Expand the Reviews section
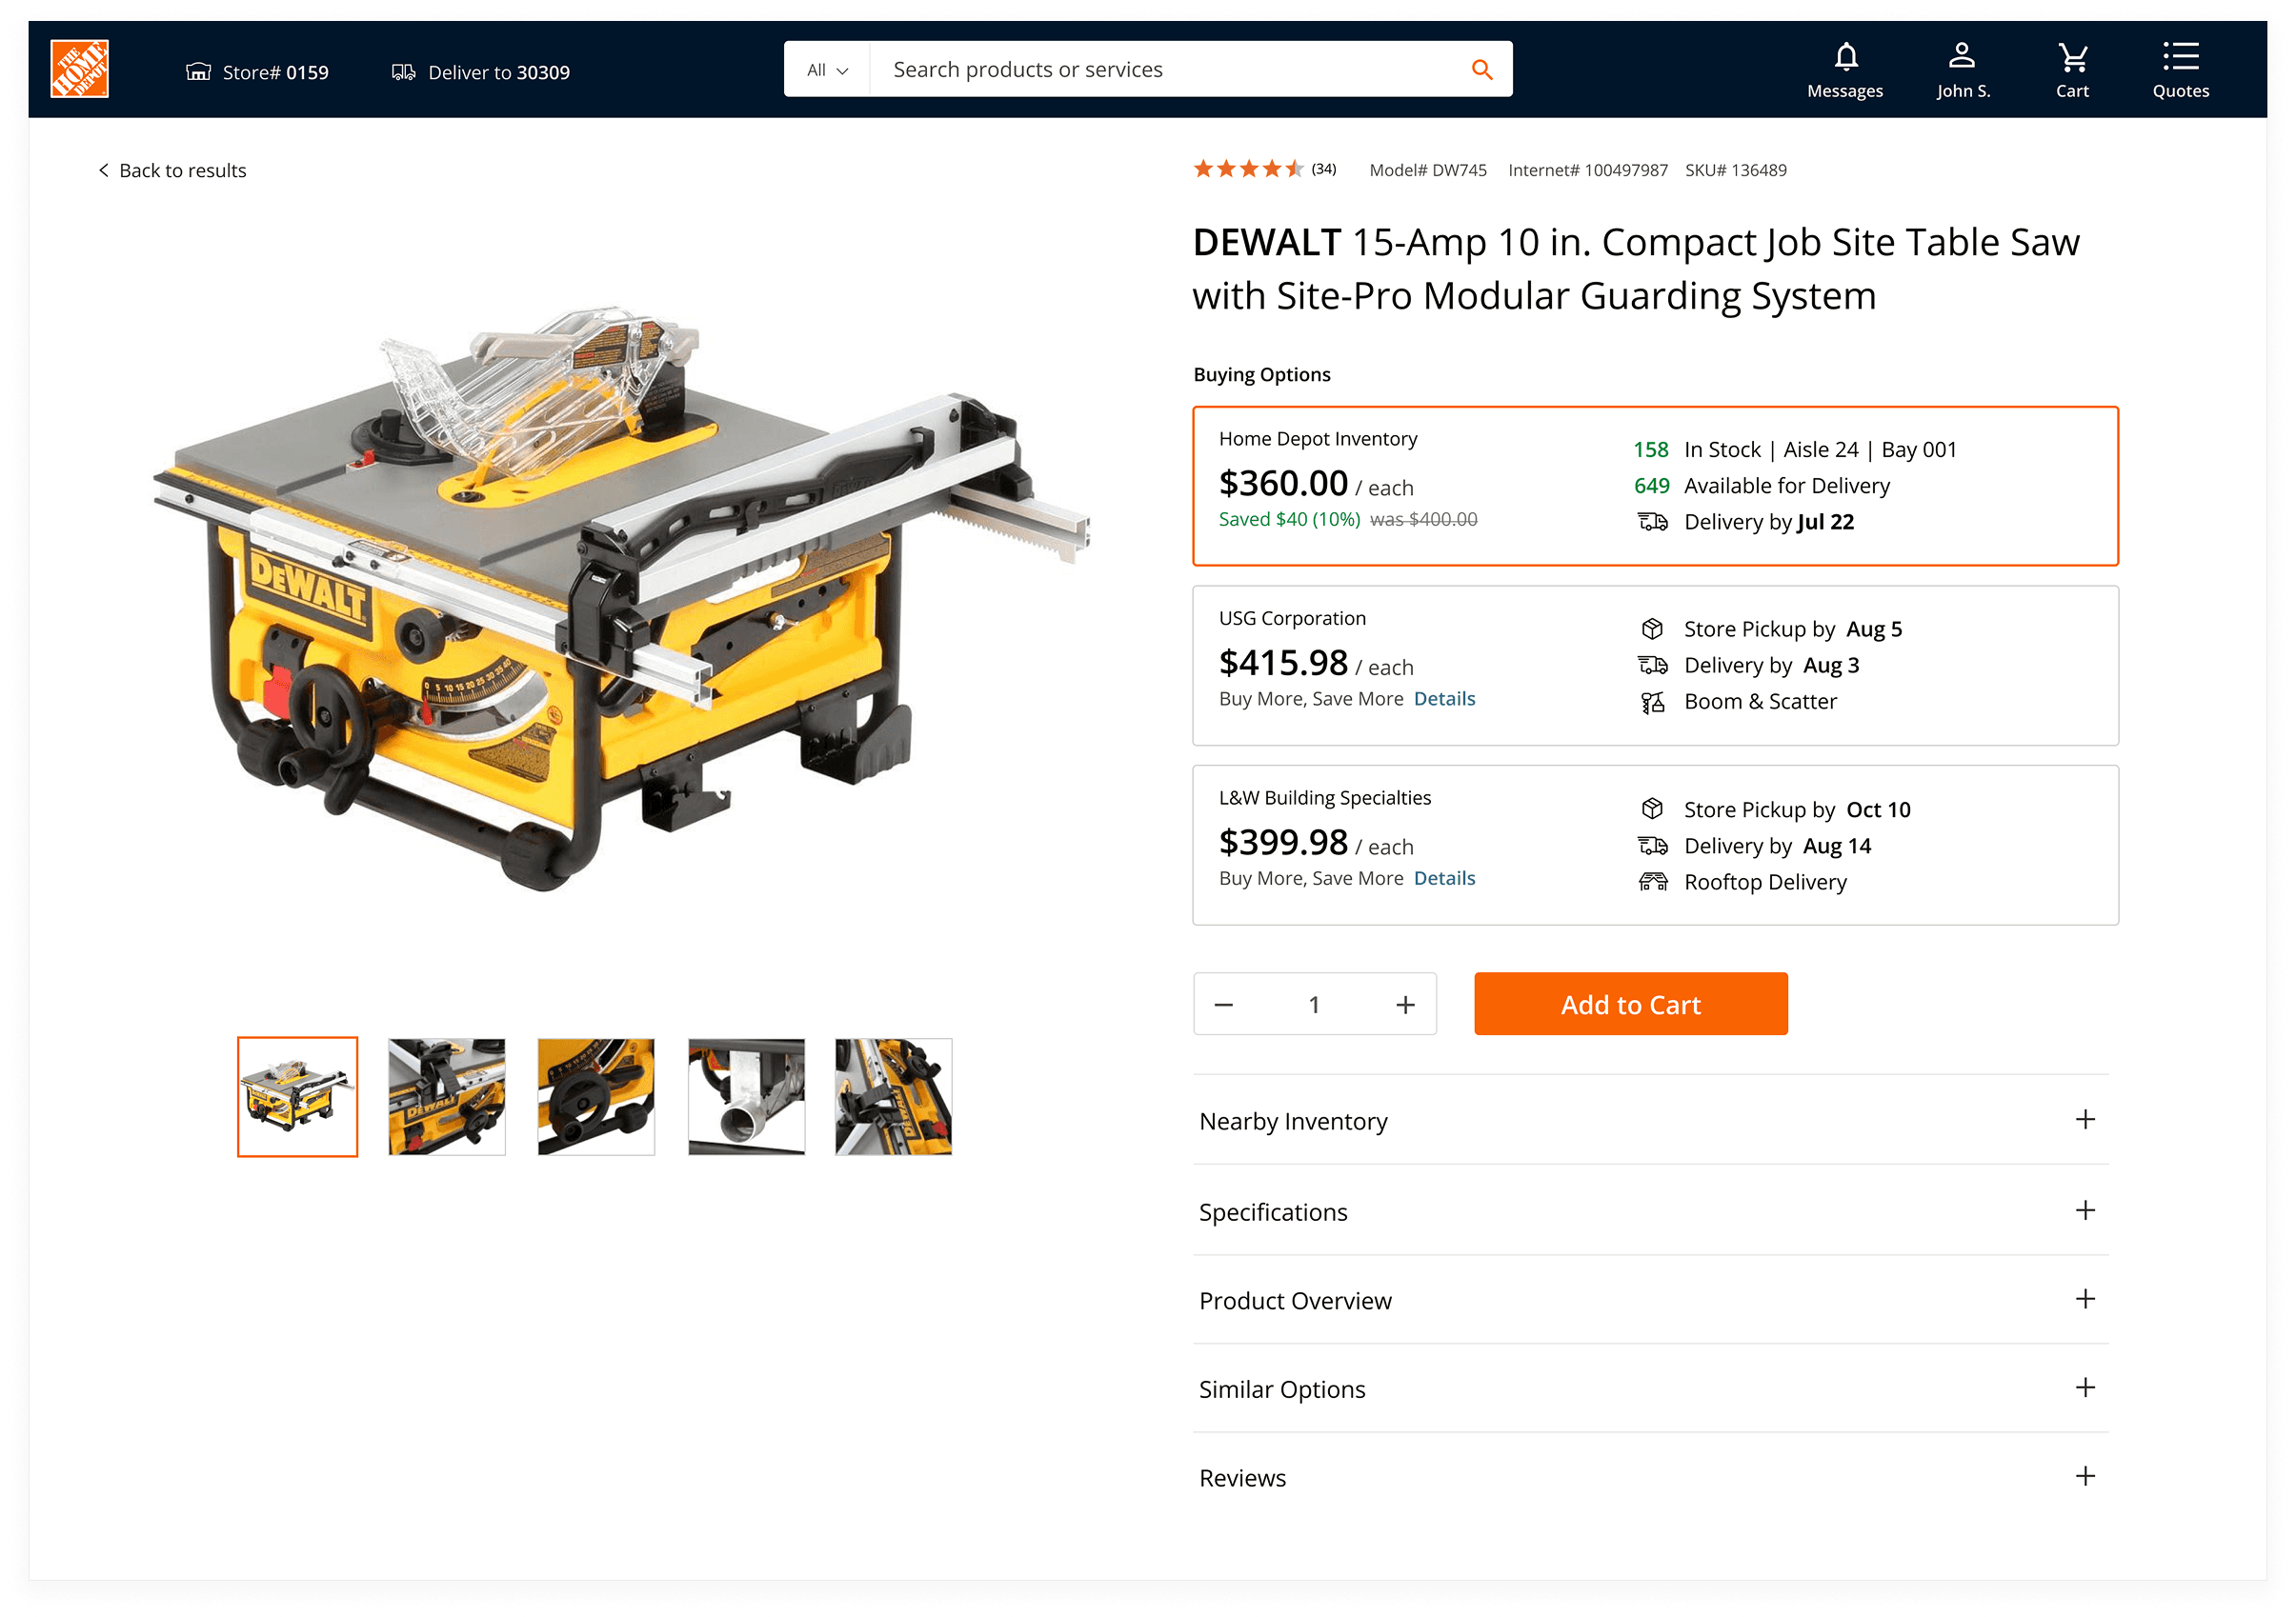The image size is (2296, 1617). [1650, 1477]
